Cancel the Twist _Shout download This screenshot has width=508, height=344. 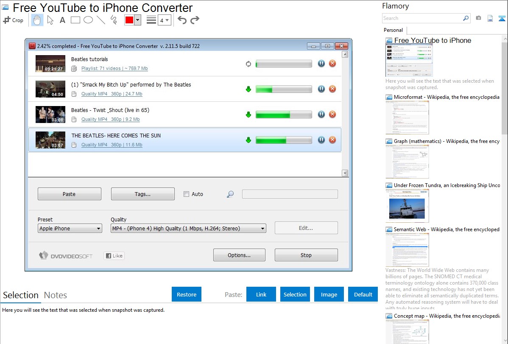[x=332, y=114]
